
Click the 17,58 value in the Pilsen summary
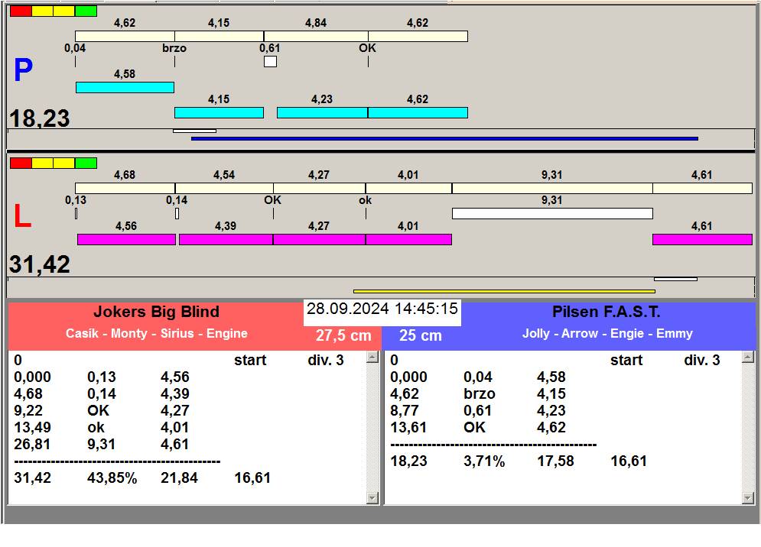tap(556, 461)
